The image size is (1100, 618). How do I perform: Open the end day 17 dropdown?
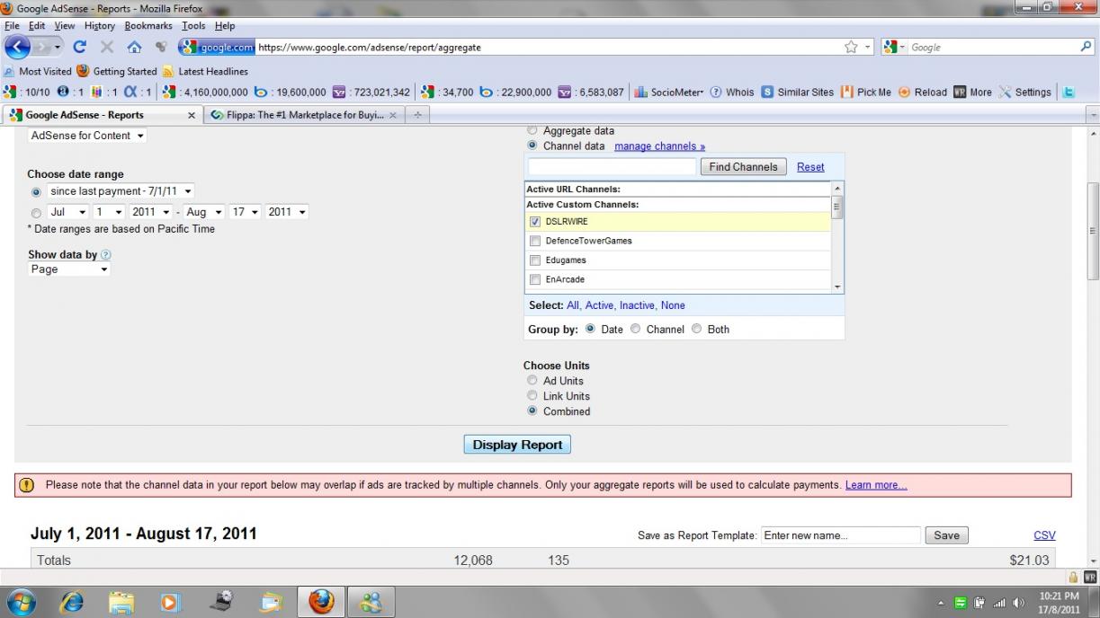point(246,212)
